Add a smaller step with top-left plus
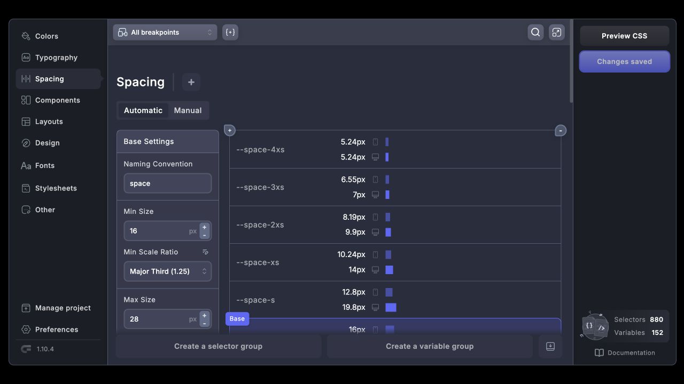This screenshot has height=384, width=684. click(230, 131)
